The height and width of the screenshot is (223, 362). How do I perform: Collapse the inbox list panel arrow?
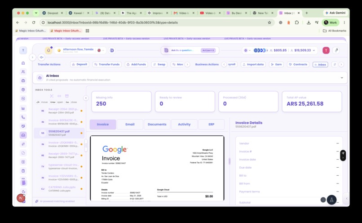pyautogui.click(x=86, y=98)
